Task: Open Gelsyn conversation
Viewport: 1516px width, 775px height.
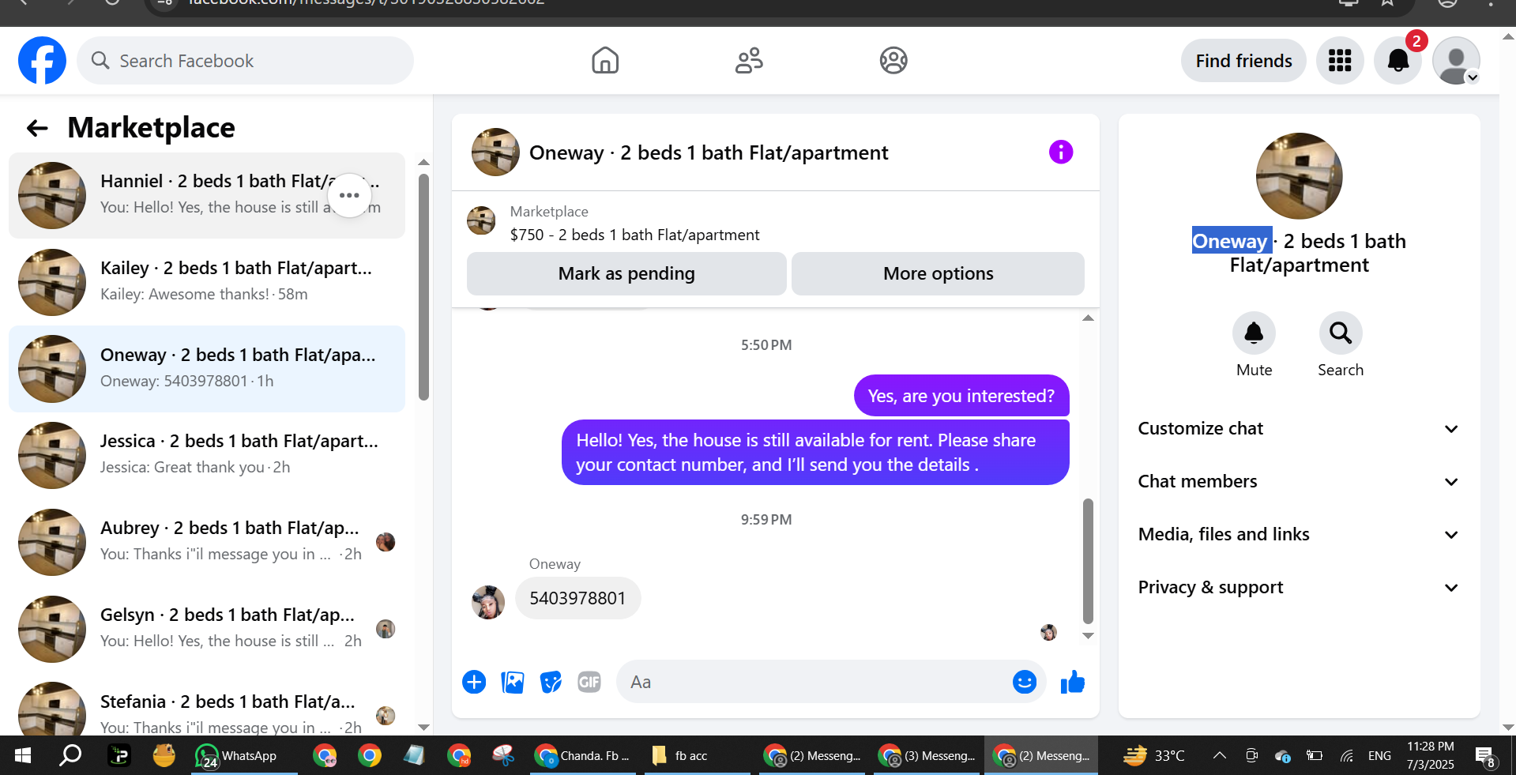Action: (x=207, y=629)
